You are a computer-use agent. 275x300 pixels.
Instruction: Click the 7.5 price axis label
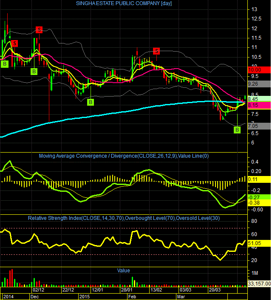pyautogui.click(x=255, y=114)
